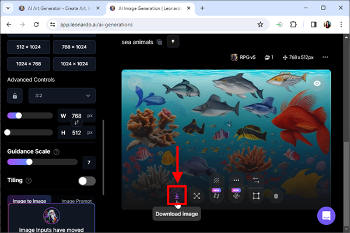
Task: Click the diagonal stripes icon on image
Action: coord(216,180)
